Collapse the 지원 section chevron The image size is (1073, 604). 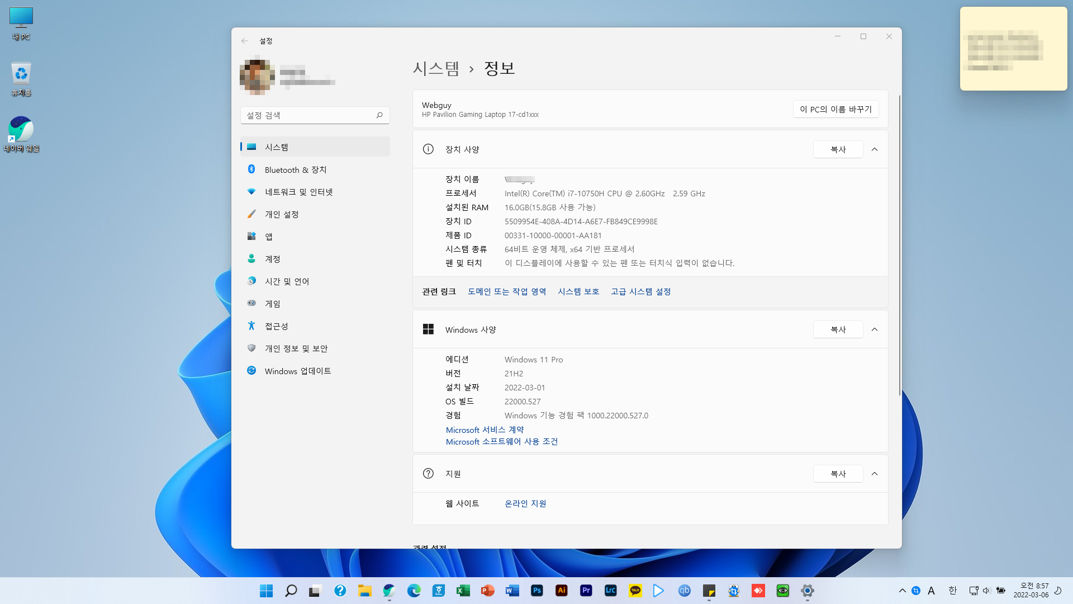point(875,474)
